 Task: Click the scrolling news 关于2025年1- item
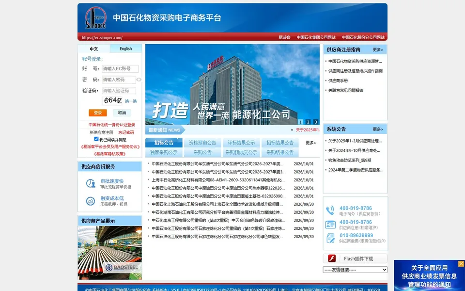pyautogui.click(x=308, y=130)
